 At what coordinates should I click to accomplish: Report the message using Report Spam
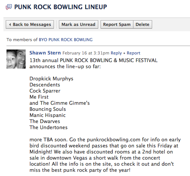pos(117,24)
